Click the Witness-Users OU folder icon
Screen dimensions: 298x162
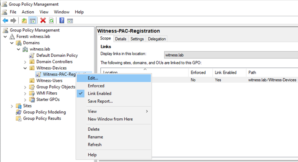click(x=32, y=80)
